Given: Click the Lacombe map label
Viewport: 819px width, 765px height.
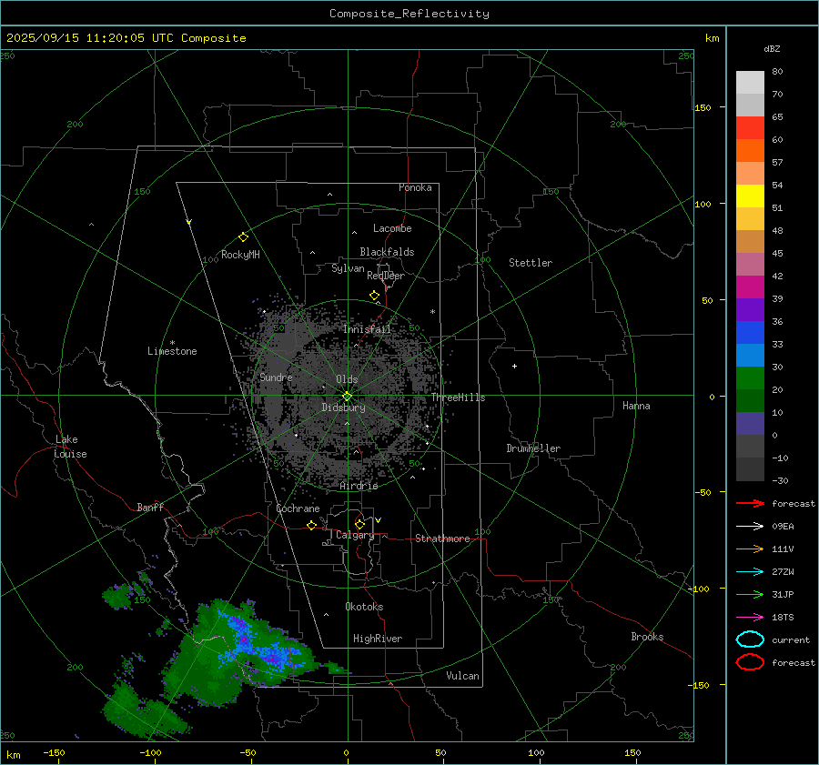Looking at the screenshot, I should pos(392,228).
